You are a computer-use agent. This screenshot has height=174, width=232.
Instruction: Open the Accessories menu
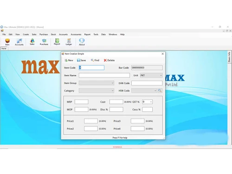[76, 34]
